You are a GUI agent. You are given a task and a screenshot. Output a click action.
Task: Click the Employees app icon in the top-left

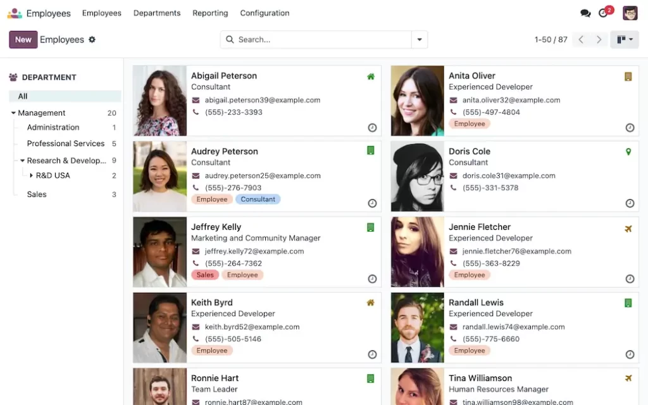[x=13, y=13]
